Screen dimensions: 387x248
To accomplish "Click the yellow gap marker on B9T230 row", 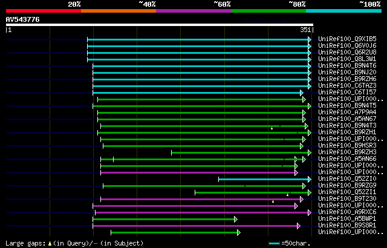I will coord(273,201).
